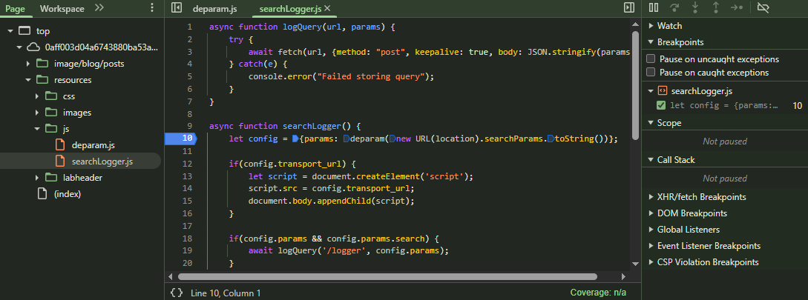This screenshot has width=808, height=300.
Task: Click the Line 10, Column 1 status text
Action: pyautogui.click(x=226, y=293)
